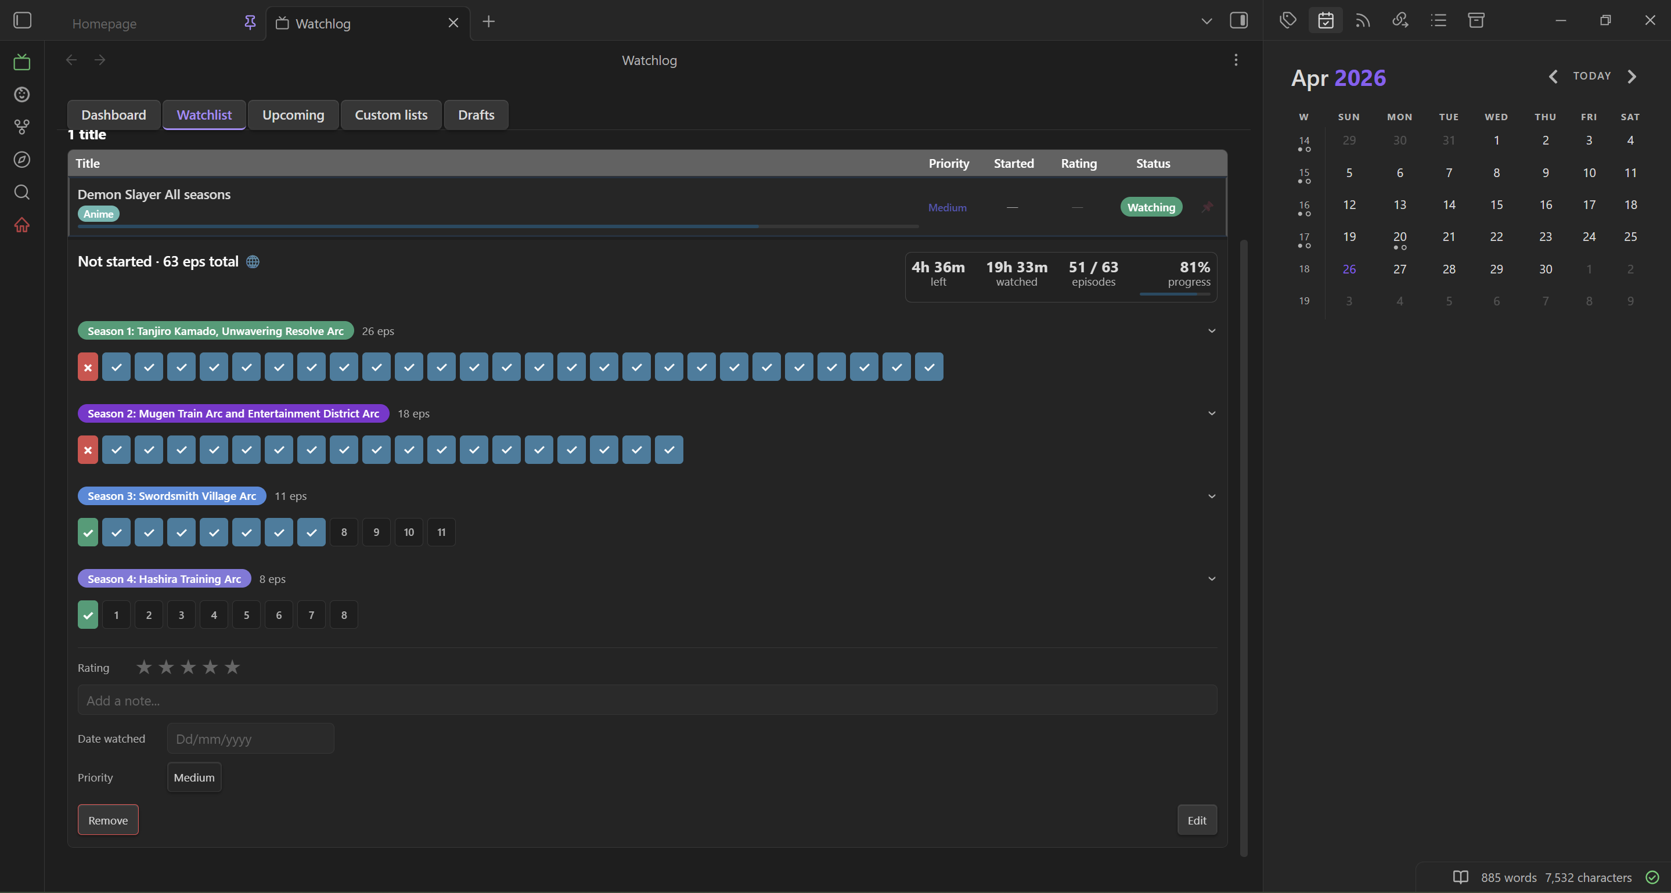Collapse Season 2 Mugen Train section
This screenshot has width=1671, height=893.
click(x=1211, y=413)
